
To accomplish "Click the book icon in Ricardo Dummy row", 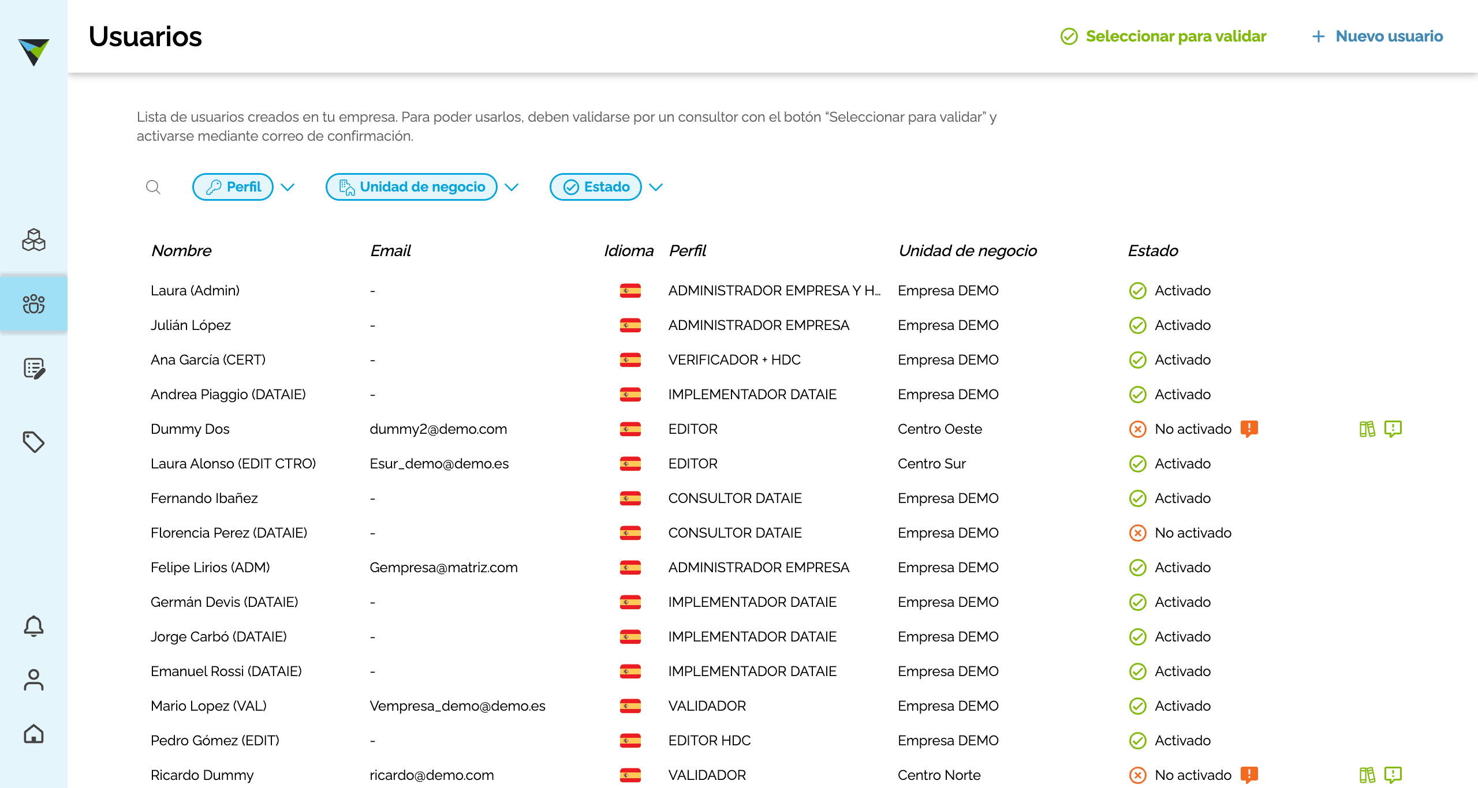I will click(1367, 775).
